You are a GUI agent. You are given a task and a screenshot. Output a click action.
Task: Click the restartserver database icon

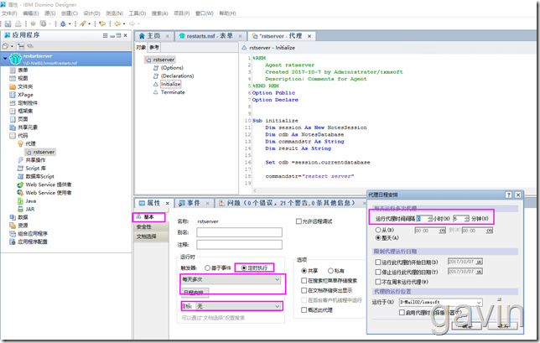click(15, 59)
